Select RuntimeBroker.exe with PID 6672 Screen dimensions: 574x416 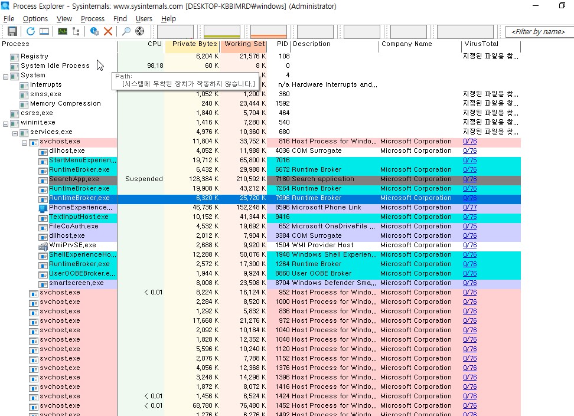pyautogui.click(x=260, y=170)
